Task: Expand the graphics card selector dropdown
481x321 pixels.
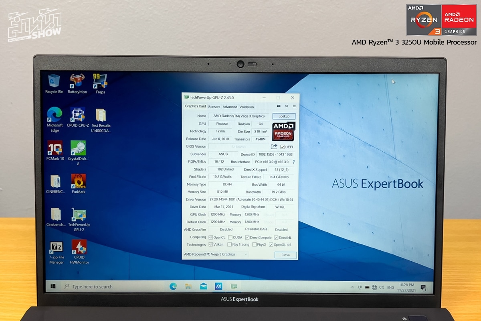Action: tap(216, 254)
